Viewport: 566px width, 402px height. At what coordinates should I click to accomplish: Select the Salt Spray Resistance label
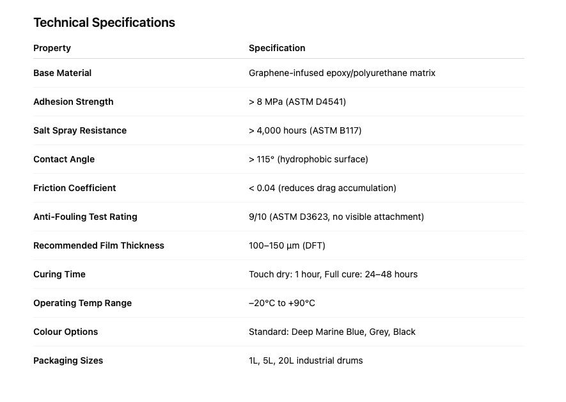[x=80, y=130]
